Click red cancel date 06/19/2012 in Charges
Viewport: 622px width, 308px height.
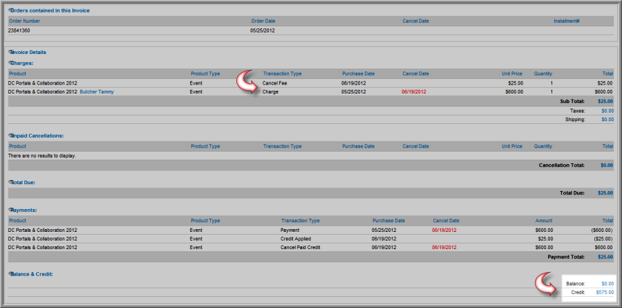tap(414, 92)
